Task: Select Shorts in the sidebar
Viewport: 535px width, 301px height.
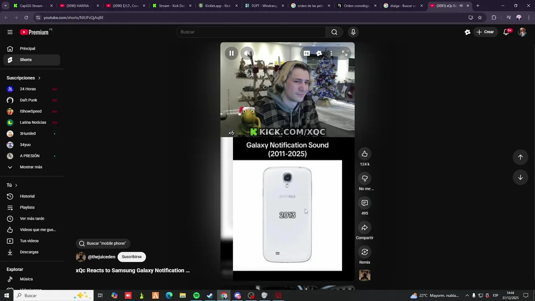Action: (x=32, y=60)
